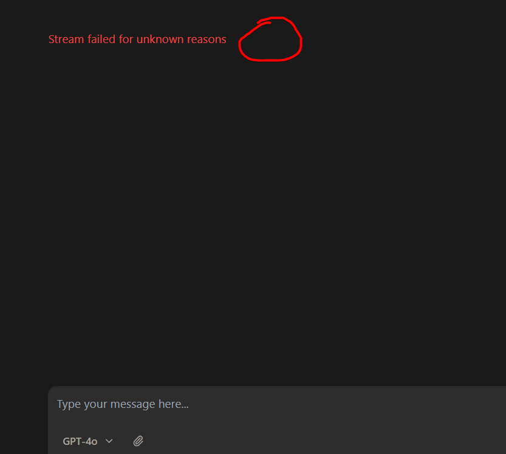The height and width of the screenshot is (454, 506).
Task: Click inside the red circled area
Action: pyautogui.click(x=270, y=39)
